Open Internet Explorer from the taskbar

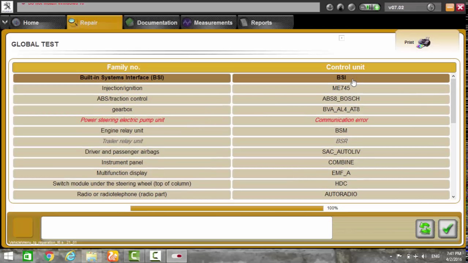[x=70, y=256]
